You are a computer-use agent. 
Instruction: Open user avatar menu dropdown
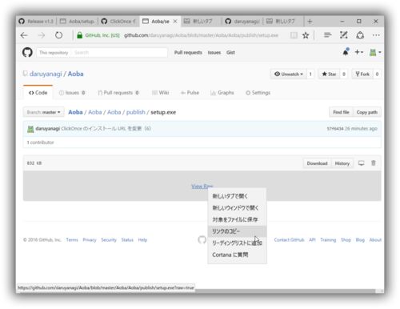pyautogui.click(x=375, y=52)
